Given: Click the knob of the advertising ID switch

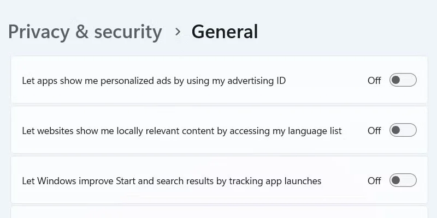Looking at the screenshot, I should [x=397, y=80].
